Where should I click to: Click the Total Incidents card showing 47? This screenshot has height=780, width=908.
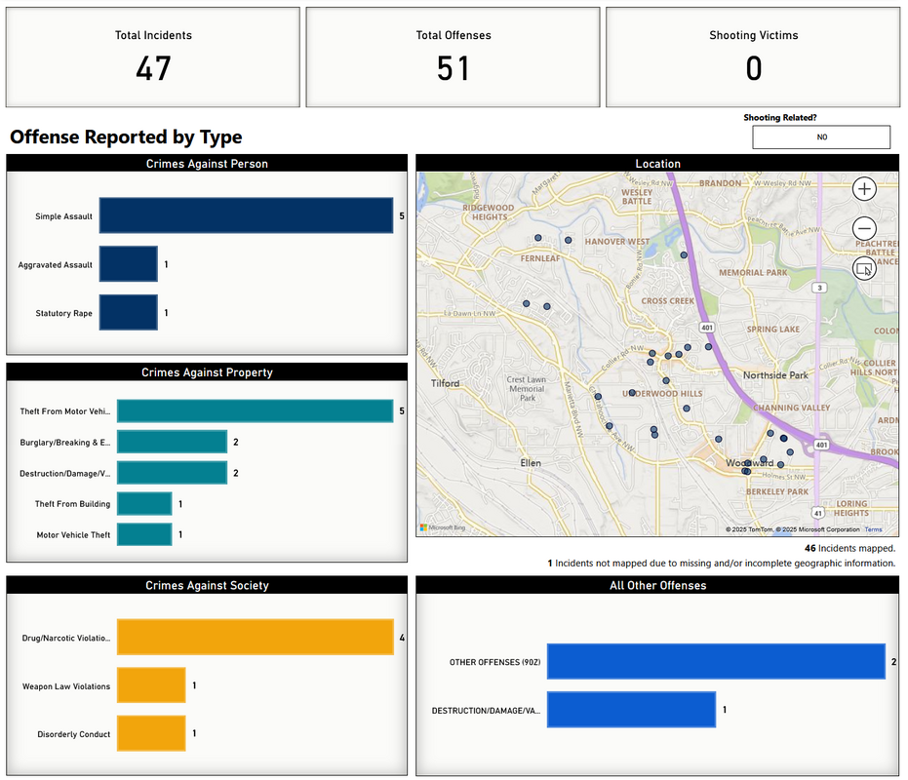click(x=152, y=56)
